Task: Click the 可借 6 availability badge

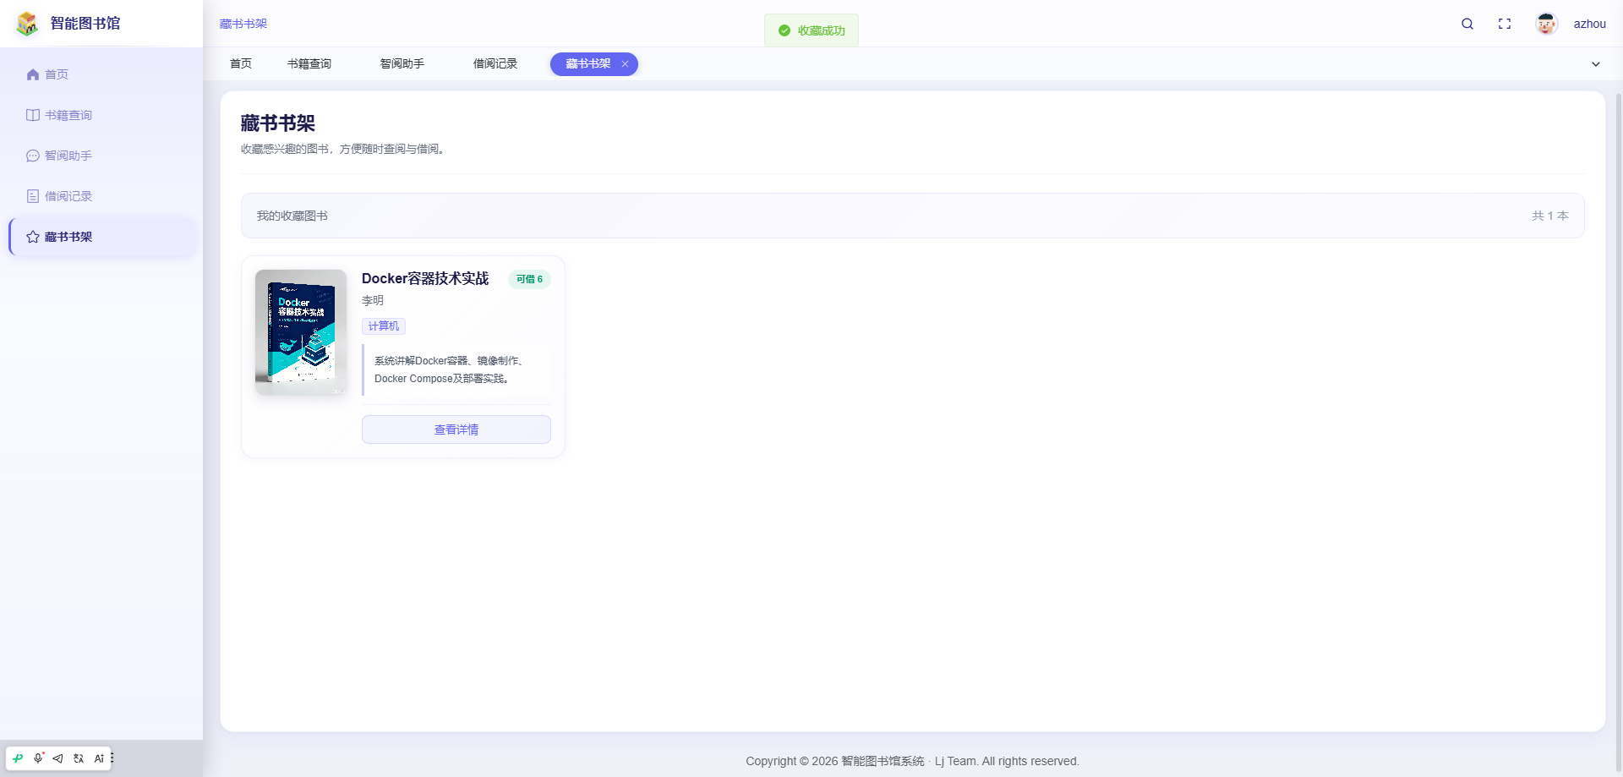Action: tap(529, 279)
